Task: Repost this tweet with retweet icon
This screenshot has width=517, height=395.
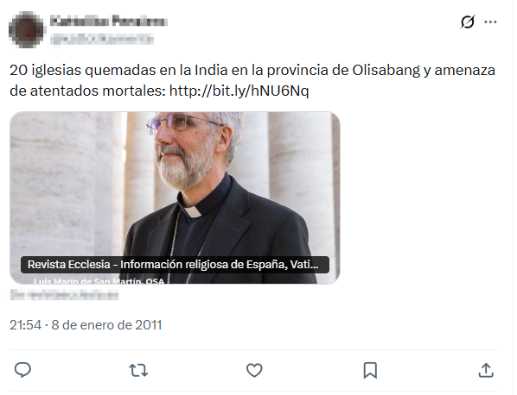Action: pos(138,370)
